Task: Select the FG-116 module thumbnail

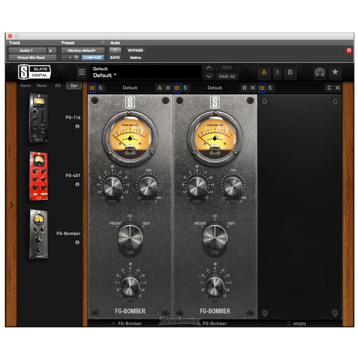Action: [39, 118]
